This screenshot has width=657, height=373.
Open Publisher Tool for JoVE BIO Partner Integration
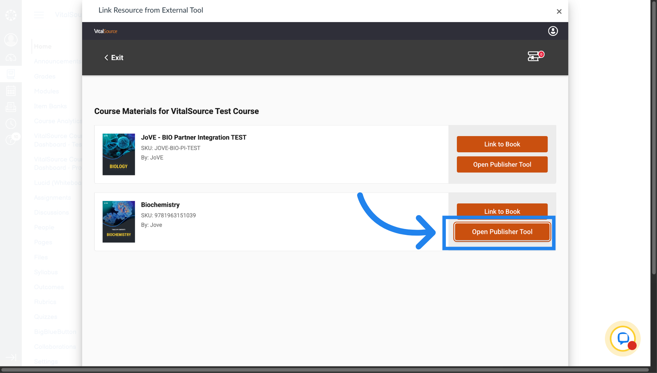[x=502, y=164]
